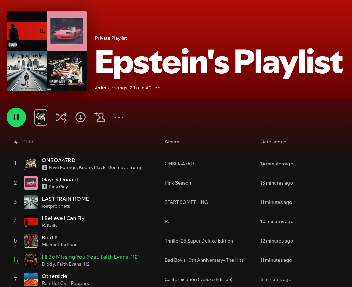
Task: Open artist R. Kelly
Action: 50,225
